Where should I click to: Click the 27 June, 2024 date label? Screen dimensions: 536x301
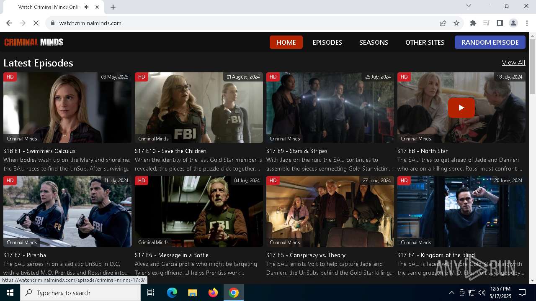point(376,181)
